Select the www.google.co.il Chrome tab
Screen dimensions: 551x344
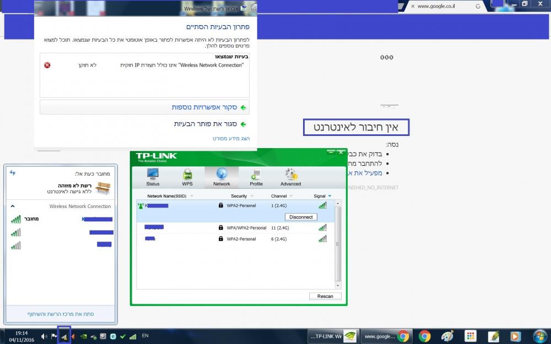(446, 6)
